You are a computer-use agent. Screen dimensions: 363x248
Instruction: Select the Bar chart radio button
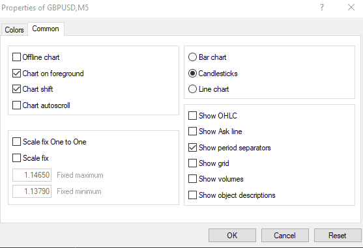pyautogui.click(x=192, y=57)
